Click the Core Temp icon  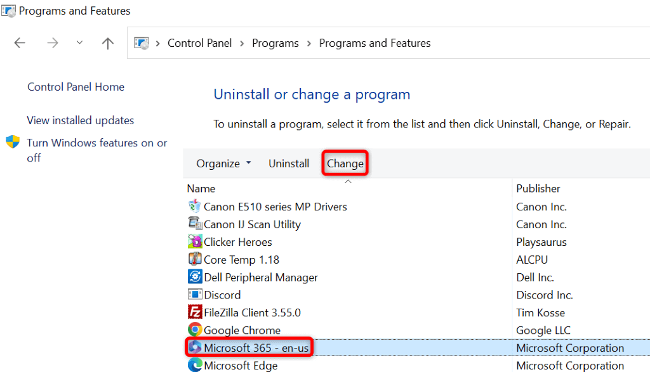click(x=196, y=259)
